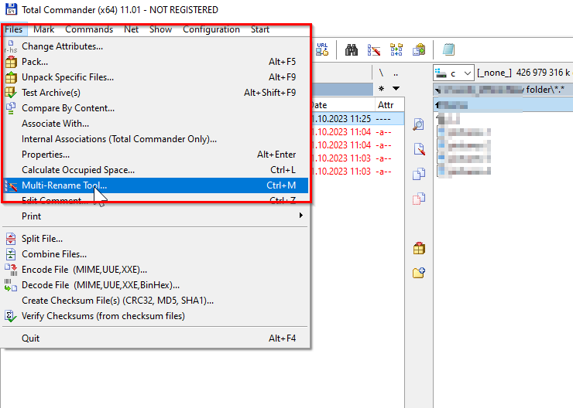
Task: Click the URL connection toolbar icon
Action: coord(322,49)
